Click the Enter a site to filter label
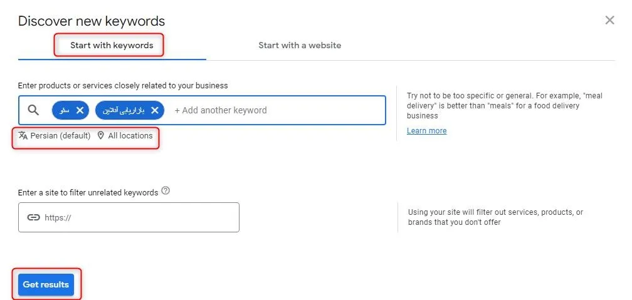632x300 pixels. (x=88, y=192)
